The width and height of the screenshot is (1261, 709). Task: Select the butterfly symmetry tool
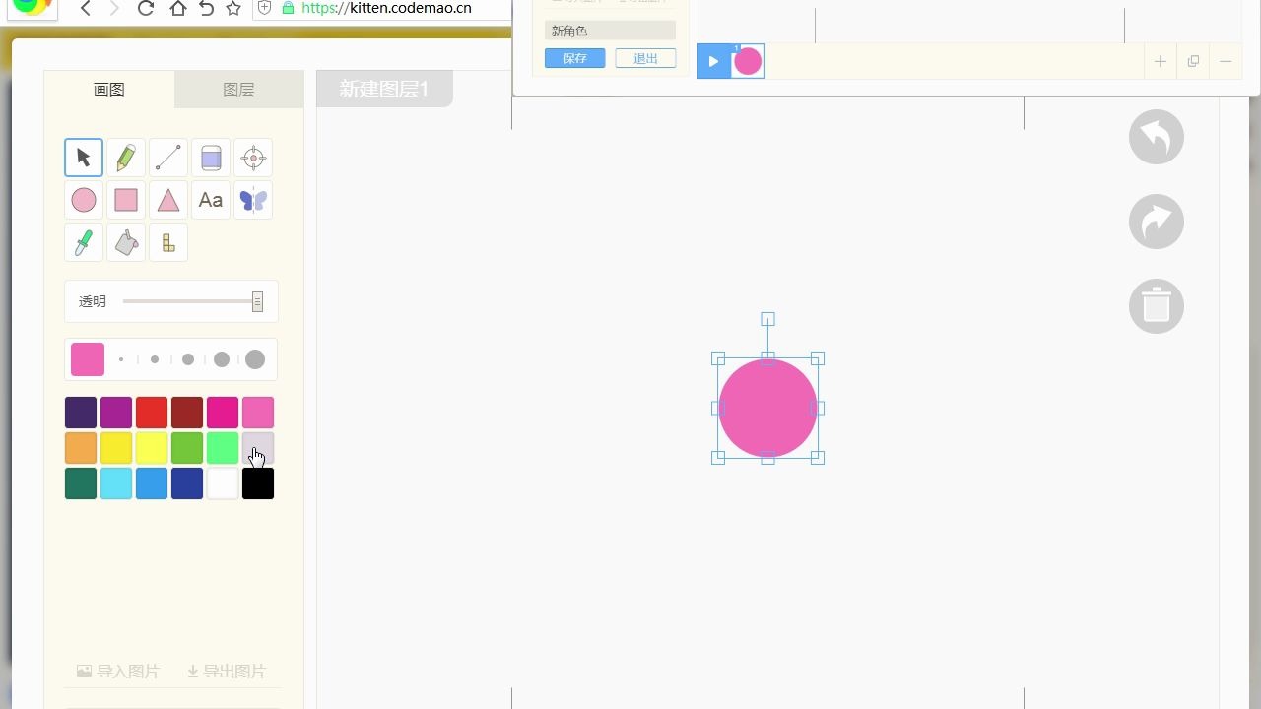click(253, 200)
